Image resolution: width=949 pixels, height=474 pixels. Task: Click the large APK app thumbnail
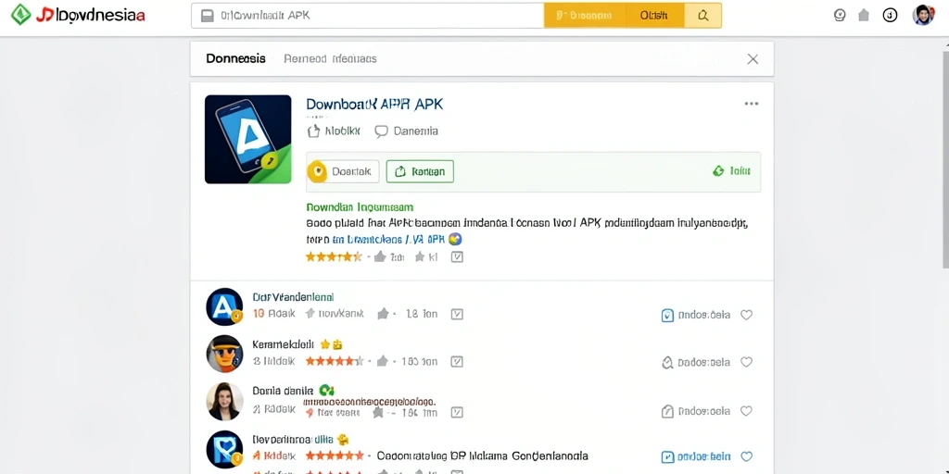click(x=247, y=139)
